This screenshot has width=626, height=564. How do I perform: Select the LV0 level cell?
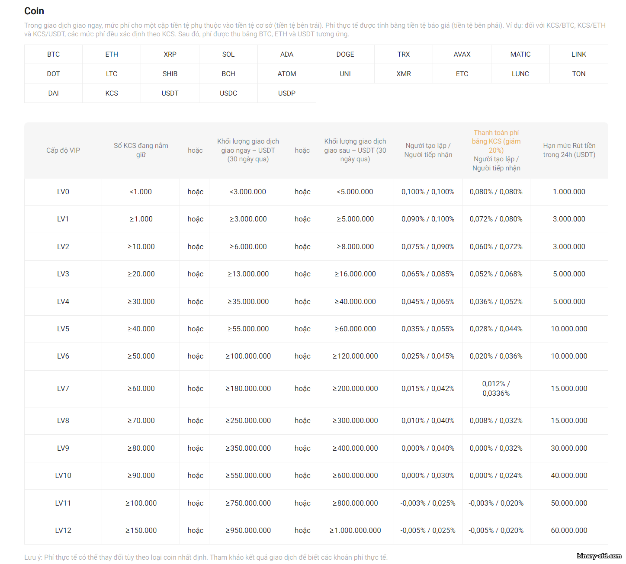click(63, 192)
